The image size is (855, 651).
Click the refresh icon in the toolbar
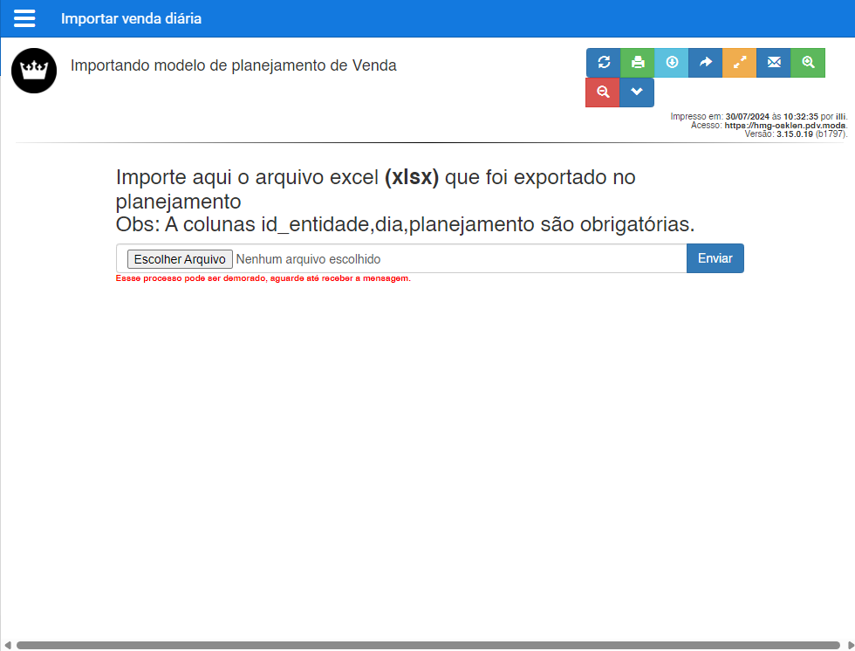(x=603, y=63)
